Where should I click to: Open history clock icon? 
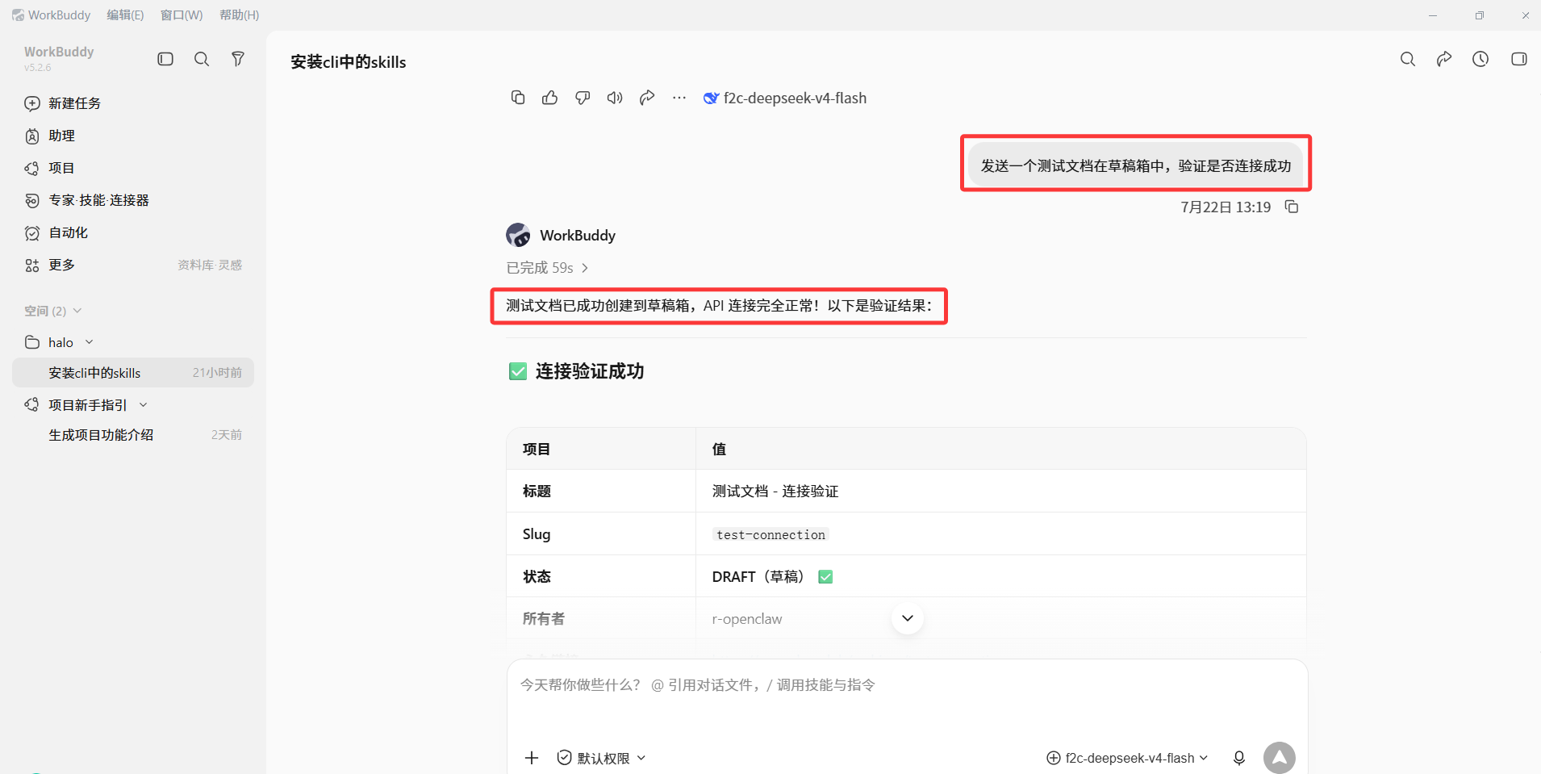coord(1480,59)
